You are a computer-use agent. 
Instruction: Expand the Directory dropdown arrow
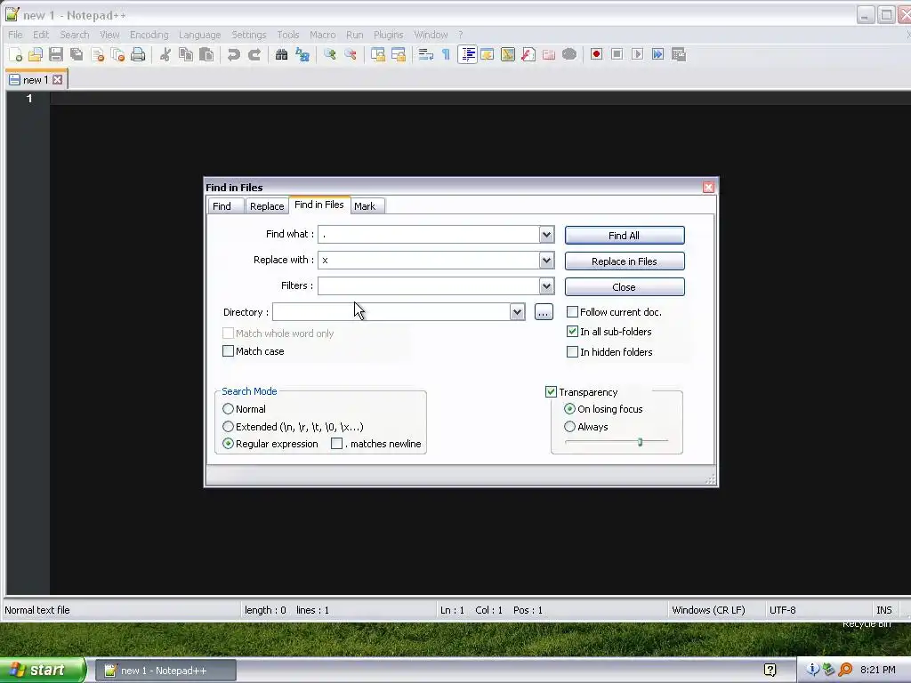click(x=517, y=312)
